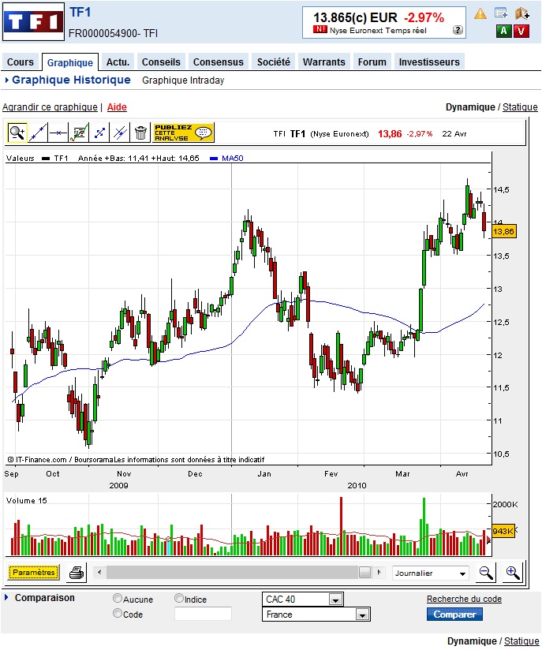The height and width of the screenshot is (650, 542).
Task: Open the indicators chart tool
Action: [x=78, y=133]
